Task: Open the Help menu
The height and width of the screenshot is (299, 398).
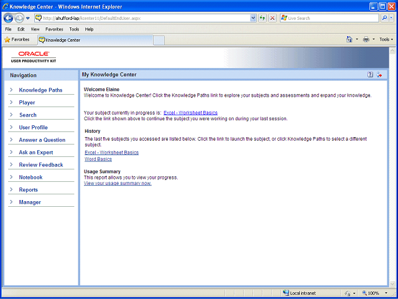Action: point(89,29)
